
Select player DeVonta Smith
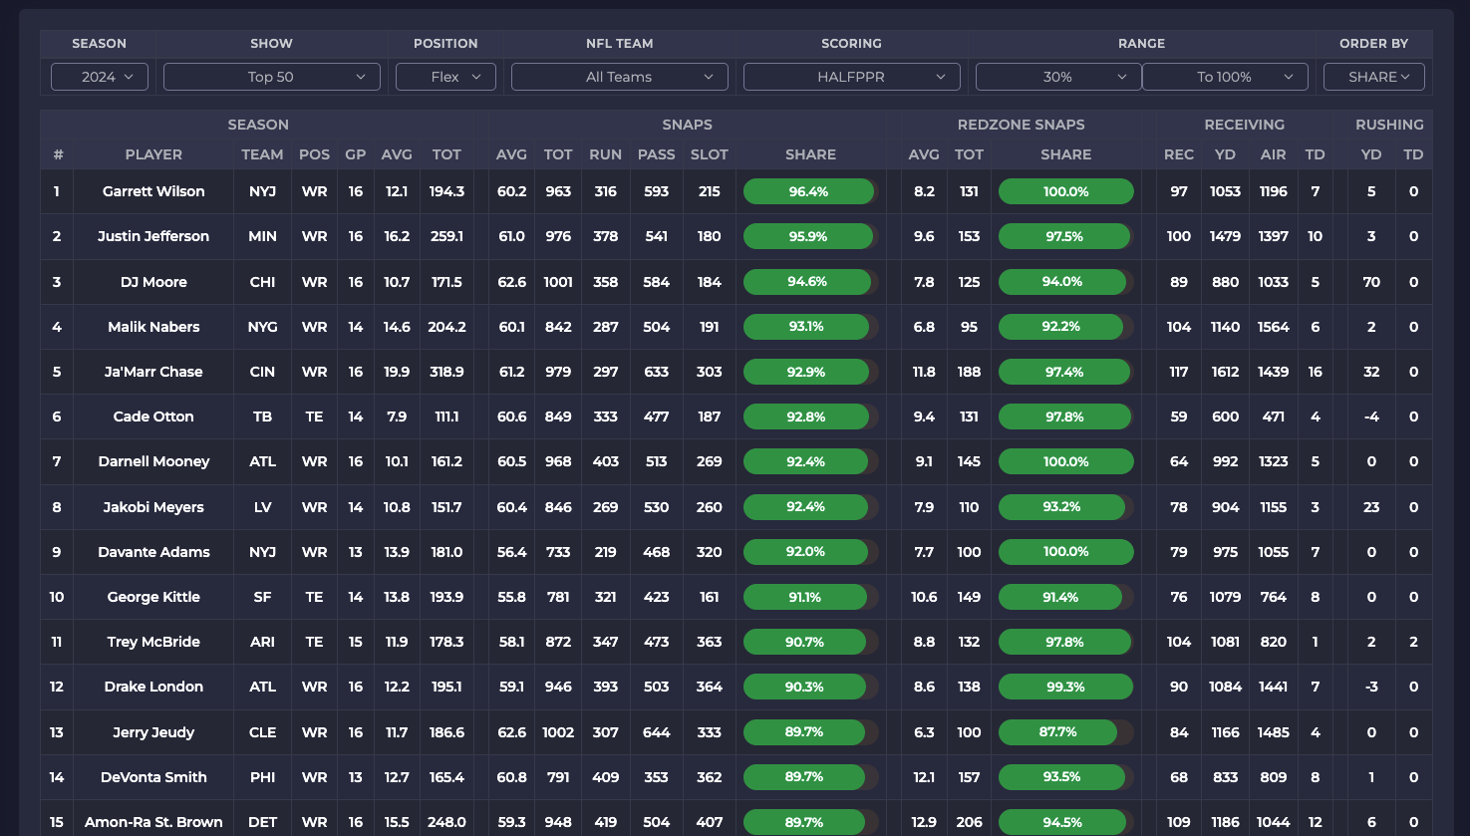(153, 777)
